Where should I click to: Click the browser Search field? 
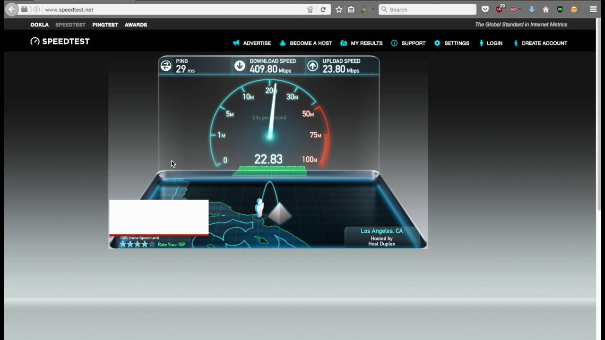point(427,9)
